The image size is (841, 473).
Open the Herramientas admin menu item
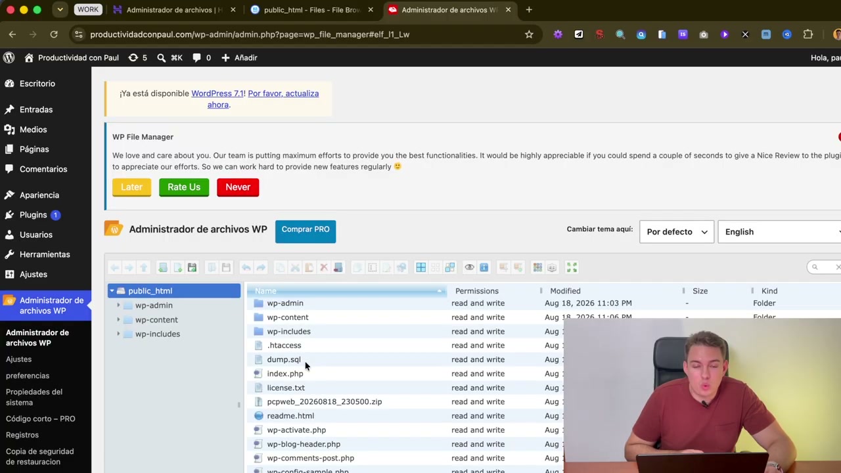pos(45,254)
